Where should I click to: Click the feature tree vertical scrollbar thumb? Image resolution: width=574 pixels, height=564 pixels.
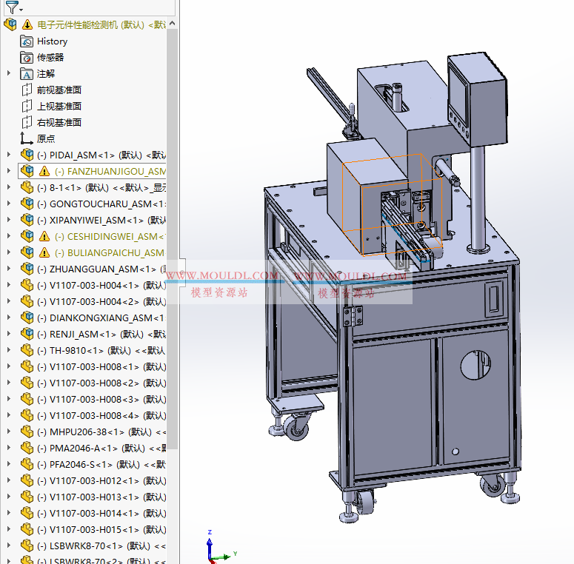click(x=173, y=239)
